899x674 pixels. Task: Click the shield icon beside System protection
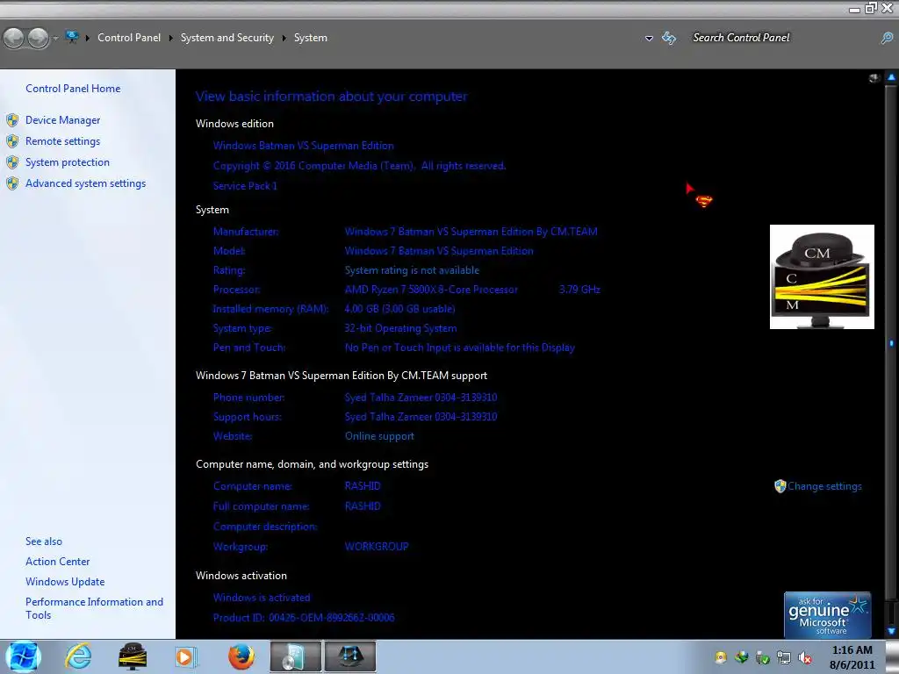coord(12,162)
